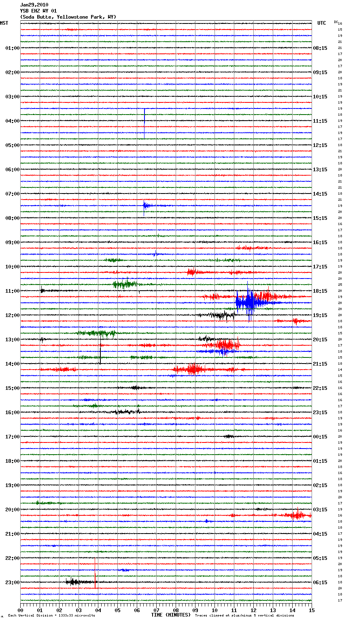Image resolution: width=344 pixels, height=621 pixels.
Task: Click the Jan29,2010 date label
Action: (x=34, y=5)
